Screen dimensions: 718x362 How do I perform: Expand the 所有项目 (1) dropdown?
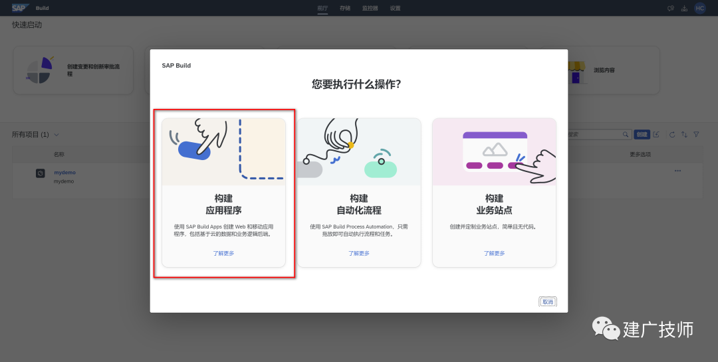57,135
